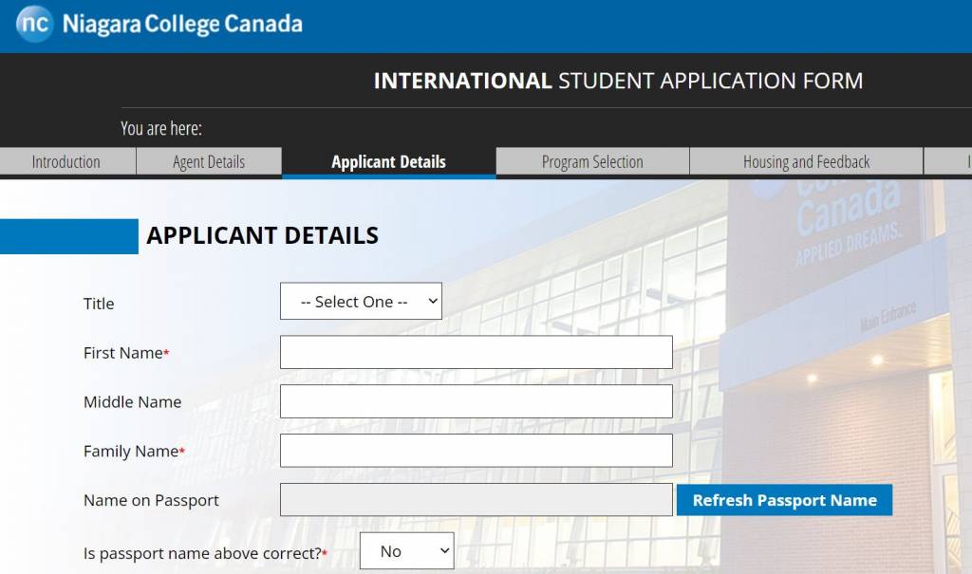Click the Family Name field label
The image size is (972, 574).
click(131, 452)
